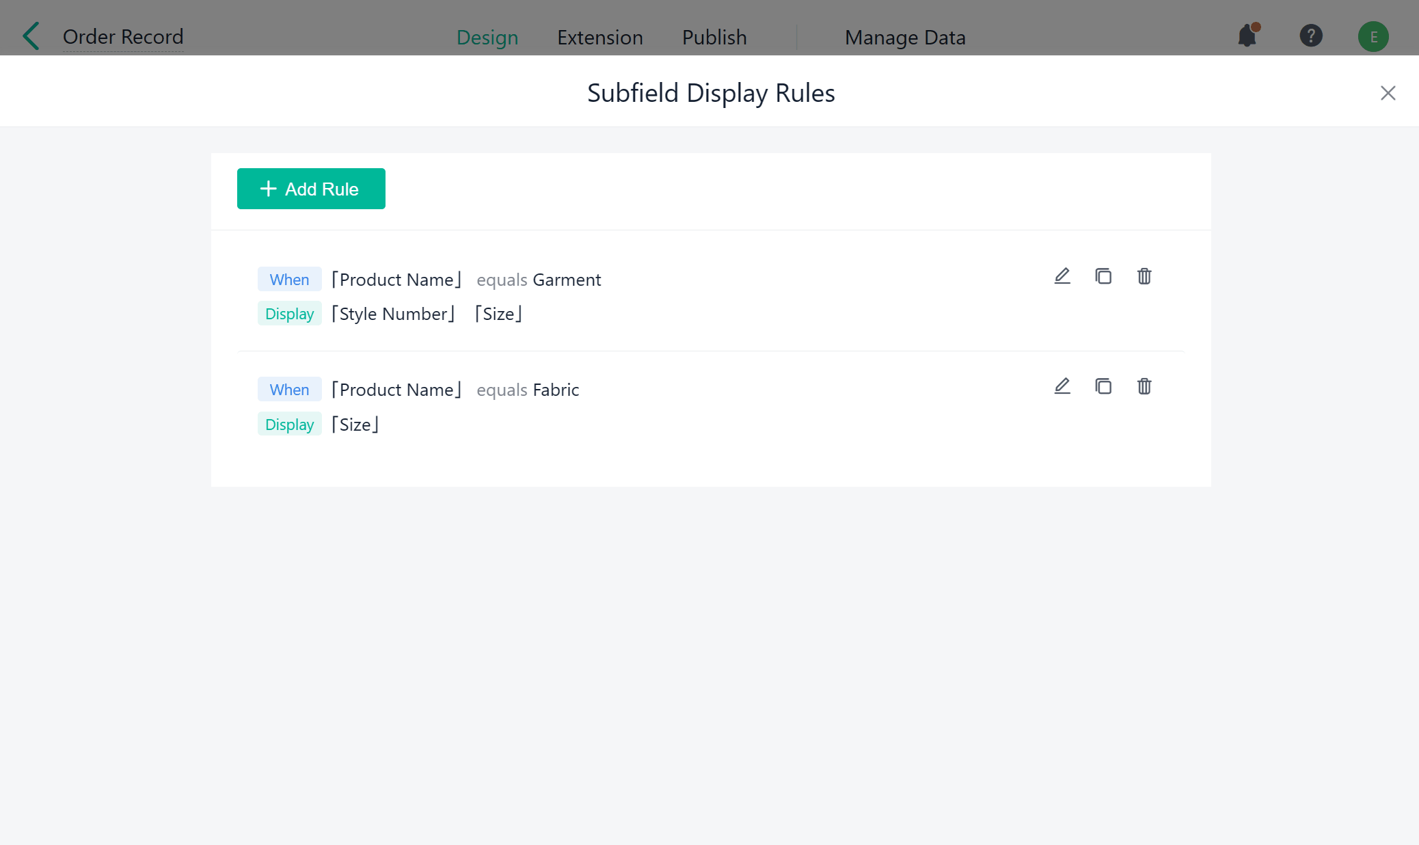This screenshot has width=1419, height=845.
Task: Open the help icon
Action: click(x=1310, y=36)
